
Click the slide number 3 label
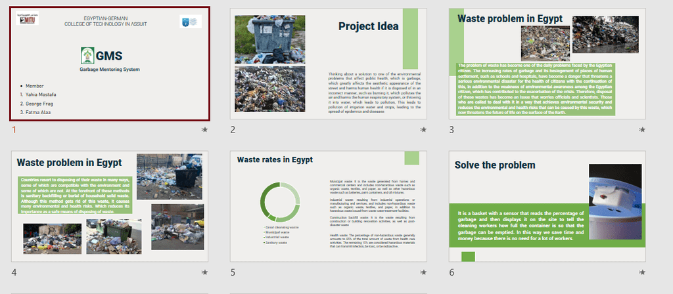(x=452, y=129)
